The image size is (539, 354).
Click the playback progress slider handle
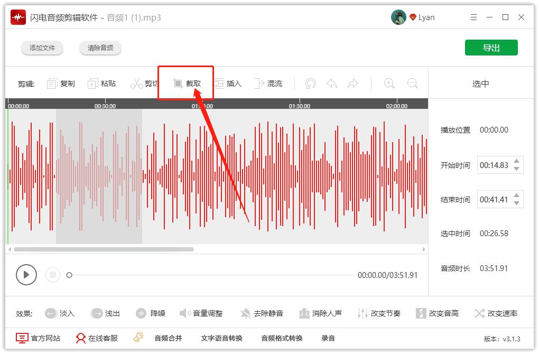(x=69, y=275)
